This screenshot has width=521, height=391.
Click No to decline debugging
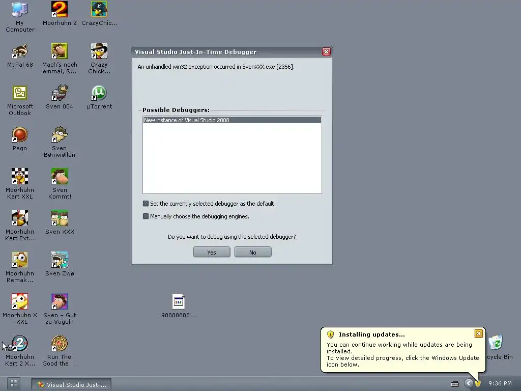click(x=253, y=252)
